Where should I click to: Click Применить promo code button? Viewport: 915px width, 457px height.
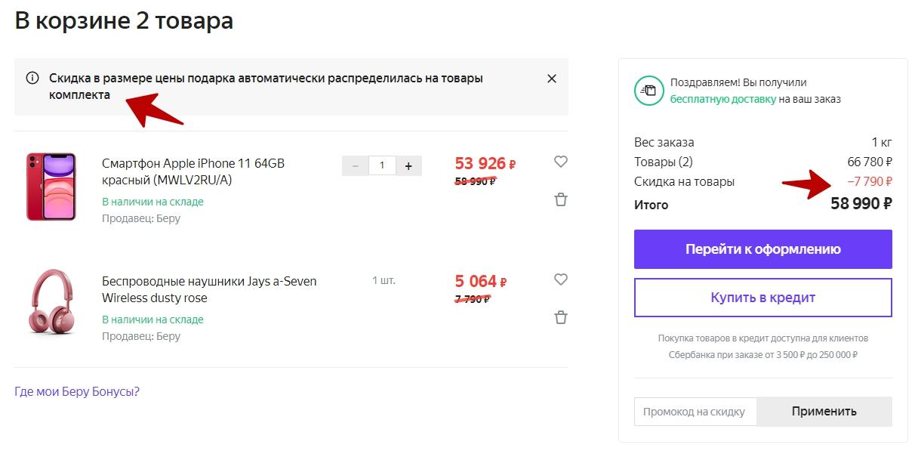[x=824, y=412]
